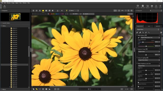Select the single image viewer icon

click(x=43, y=11)
